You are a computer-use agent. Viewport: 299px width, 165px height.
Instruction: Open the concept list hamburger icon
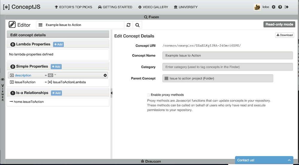40,25
